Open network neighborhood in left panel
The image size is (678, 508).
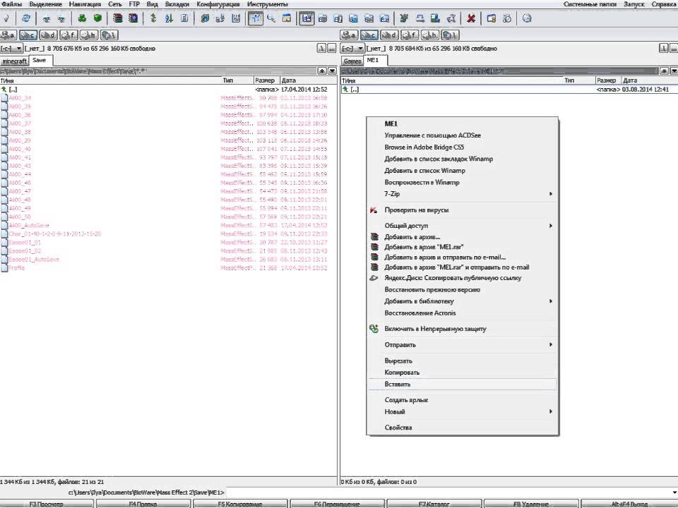pos(109,35)
